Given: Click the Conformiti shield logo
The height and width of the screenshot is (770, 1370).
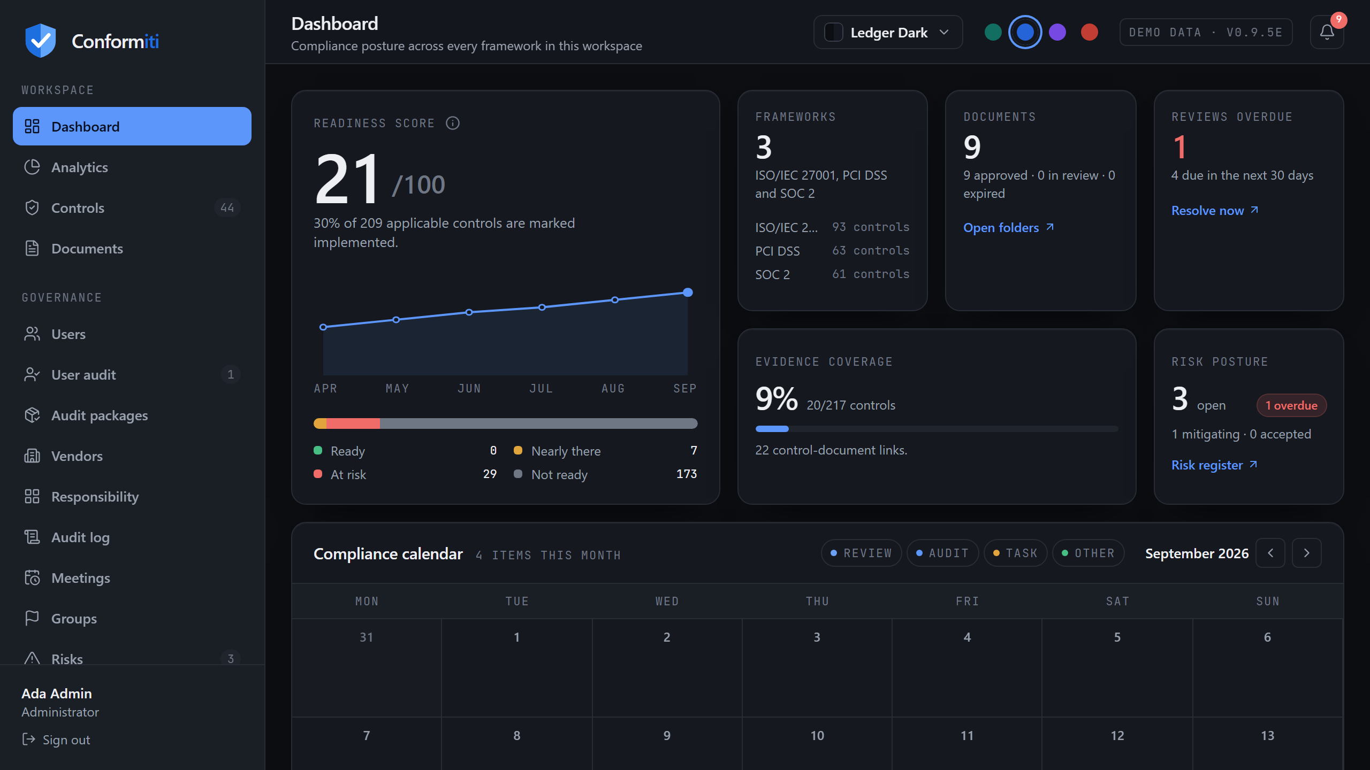Looking at the screenshot, I should pyautogui.click(x=41, y=41).
